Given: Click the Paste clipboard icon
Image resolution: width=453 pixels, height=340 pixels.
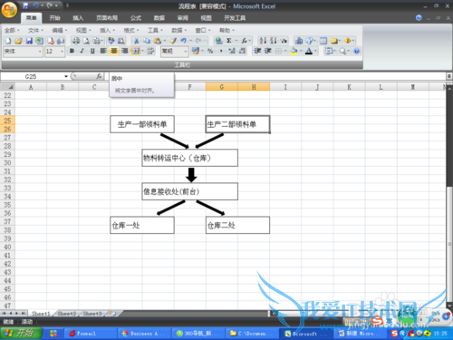Looking at the screenshot, I should pos(158,41).
